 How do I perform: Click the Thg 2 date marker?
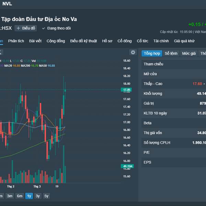[x=11, y=186]
